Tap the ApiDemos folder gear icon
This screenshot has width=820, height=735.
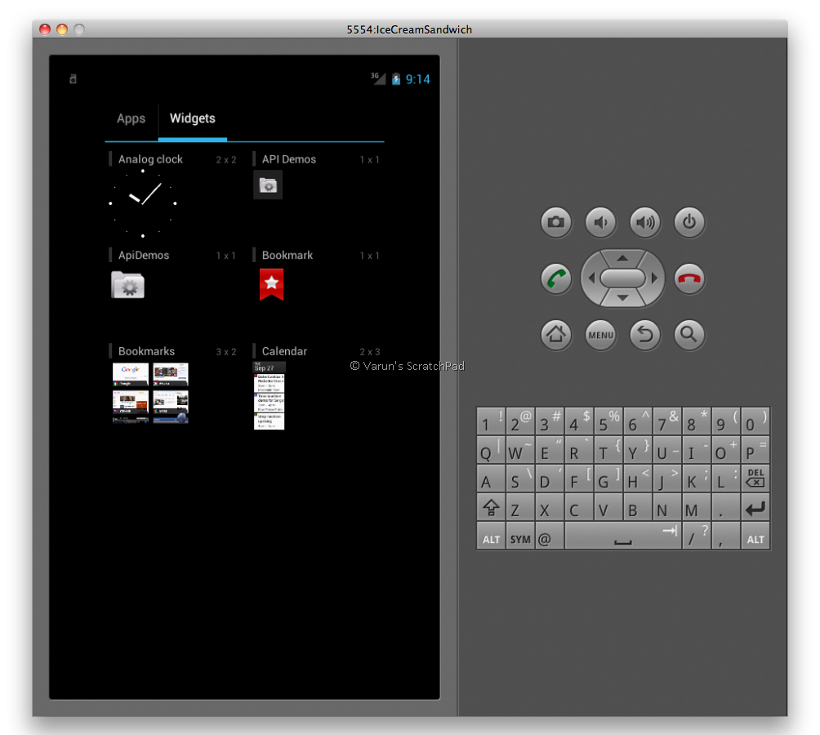coord(127,285)
